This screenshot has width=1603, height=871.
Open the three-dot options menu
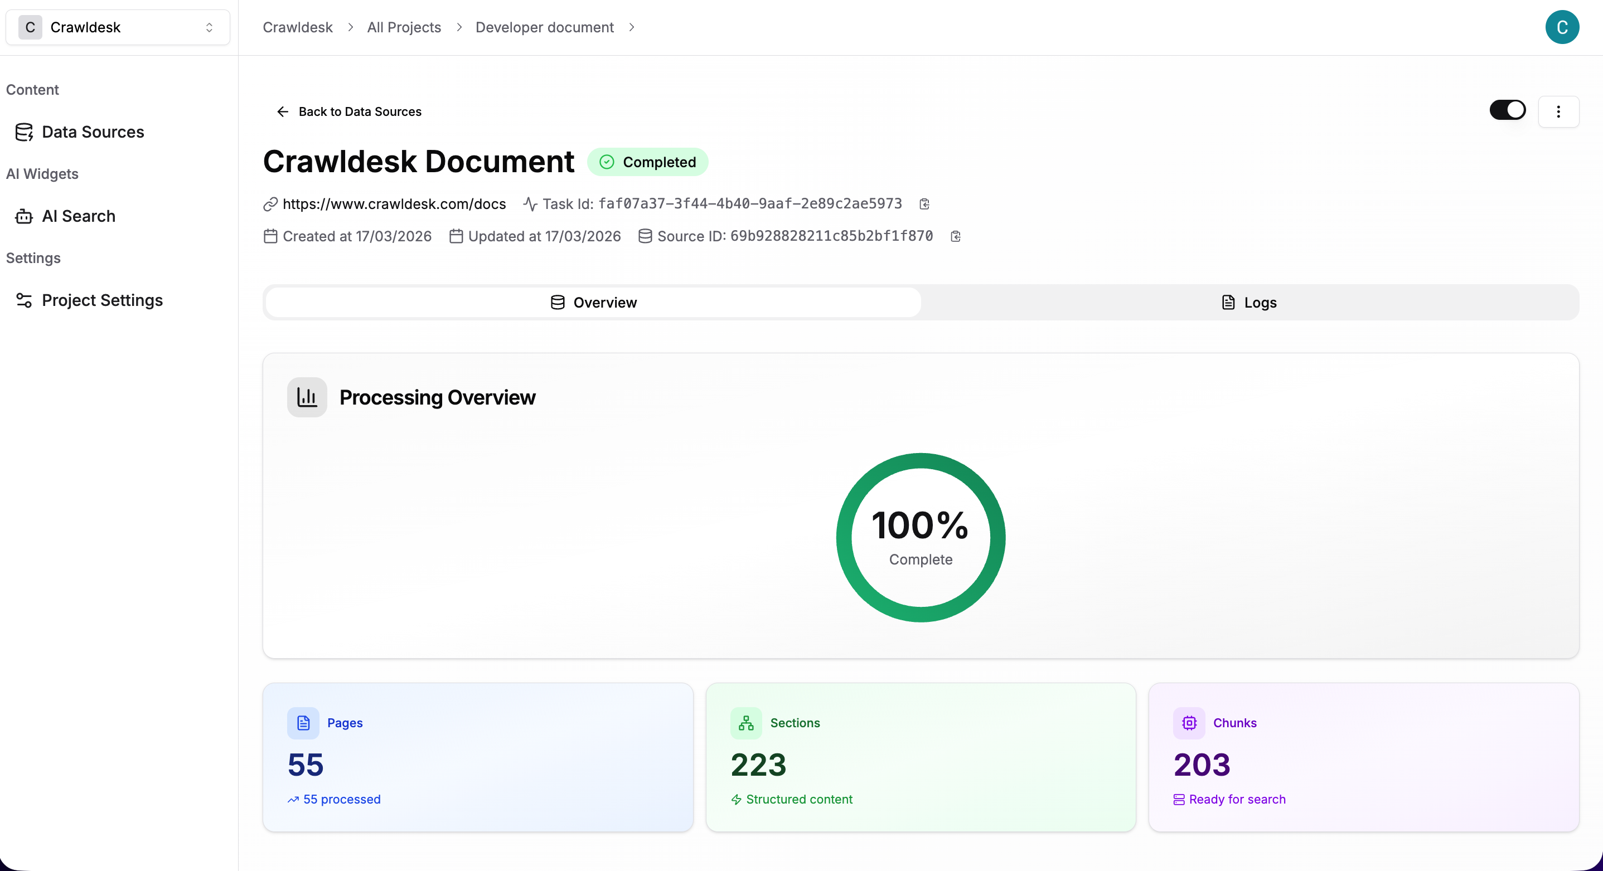click(1559, 111)
